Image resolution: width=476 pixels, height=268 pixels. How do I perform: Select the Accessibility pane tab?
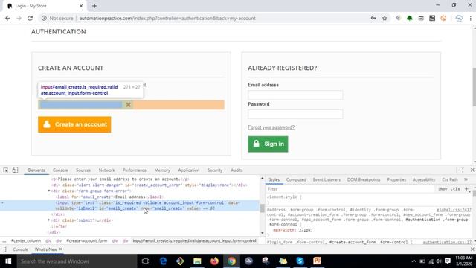(x=424, y=180)
